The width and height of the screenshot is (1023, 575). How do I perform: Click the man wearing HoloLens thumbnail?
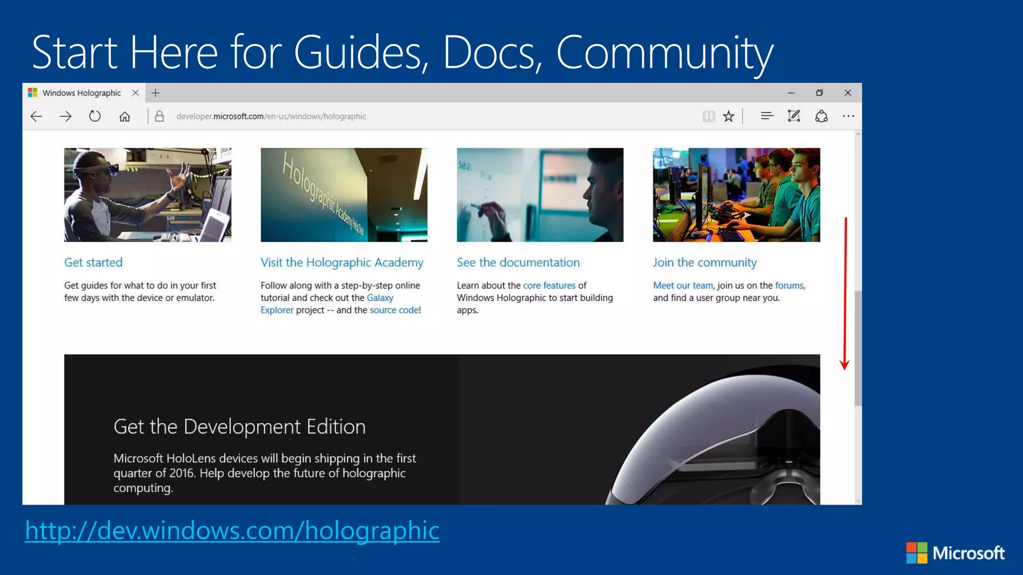[148, 195]
